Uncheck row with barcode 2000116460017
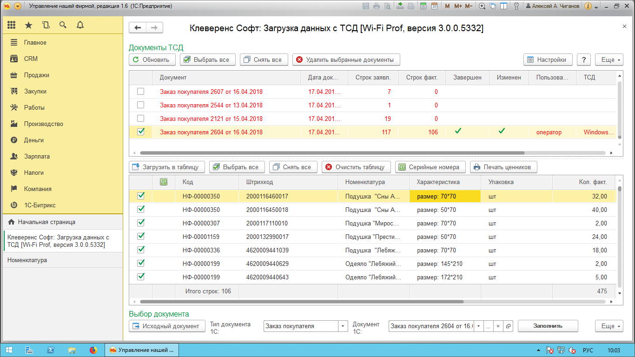 click(140, 196)
